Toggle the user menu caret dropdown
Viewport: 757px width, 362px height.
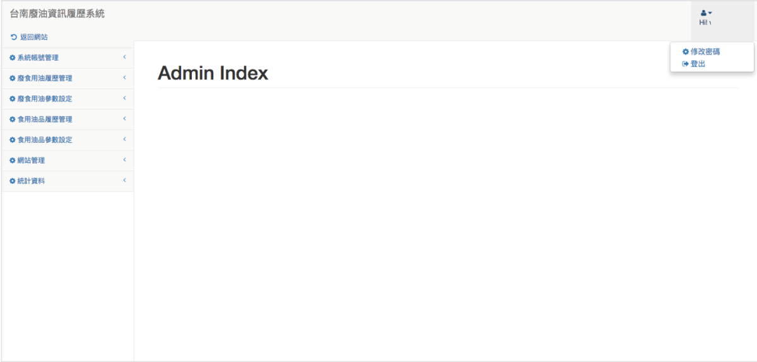pyautogui.click(x=710, y=13)
